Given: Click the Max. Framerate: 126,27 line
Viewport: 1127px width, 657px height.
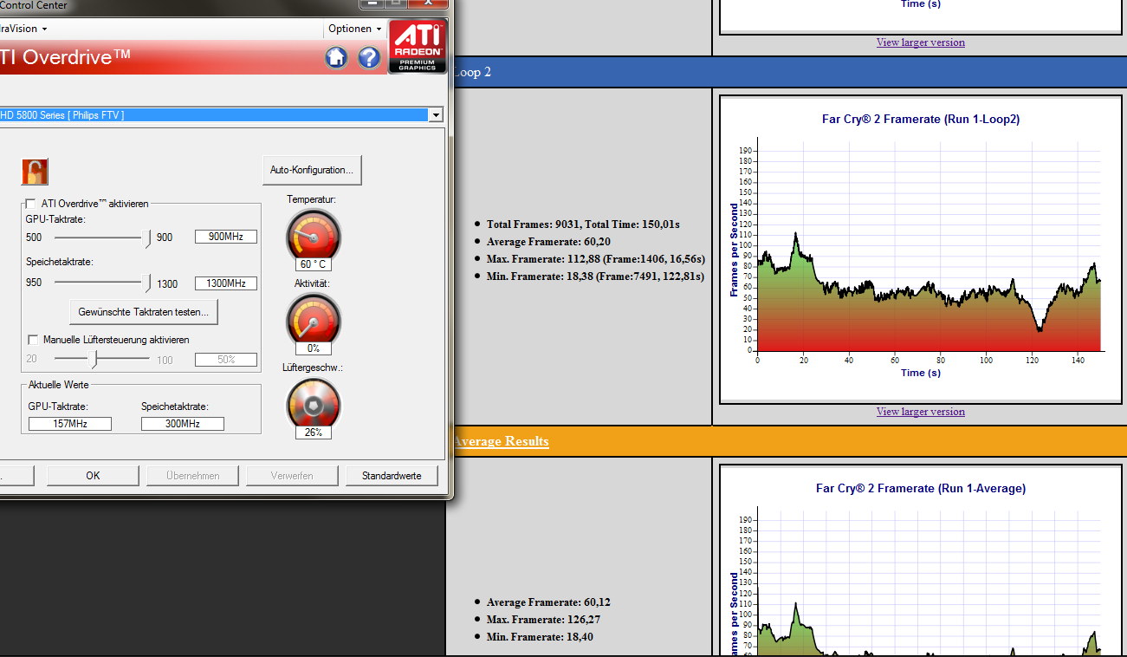Looking at the screenshot, I should (x=544, y=620).
